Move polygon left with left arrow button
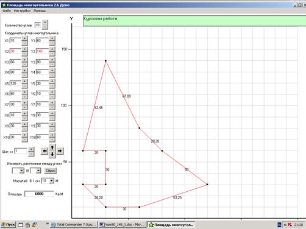The width and height of the screenshot is (306, 229). coord(44,151)
